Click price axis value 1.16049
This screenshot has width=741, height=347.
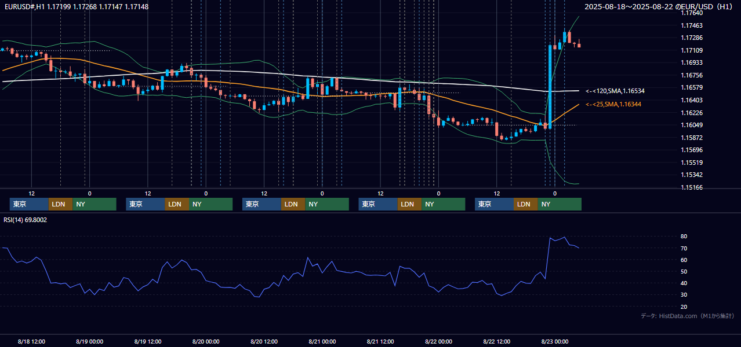692,125
